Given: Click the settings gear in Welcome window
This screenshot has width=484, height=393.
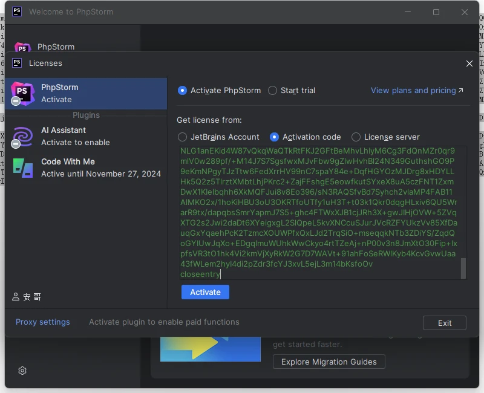Looking at the screenshot, I should point(22,371).
